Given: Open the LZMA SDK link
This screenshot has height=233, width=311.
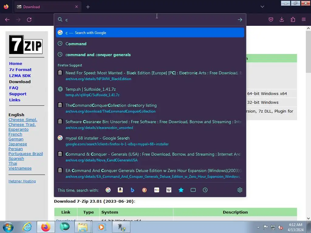Looking at the screenshot, I should pyautogui.click(x=20, y=76).
